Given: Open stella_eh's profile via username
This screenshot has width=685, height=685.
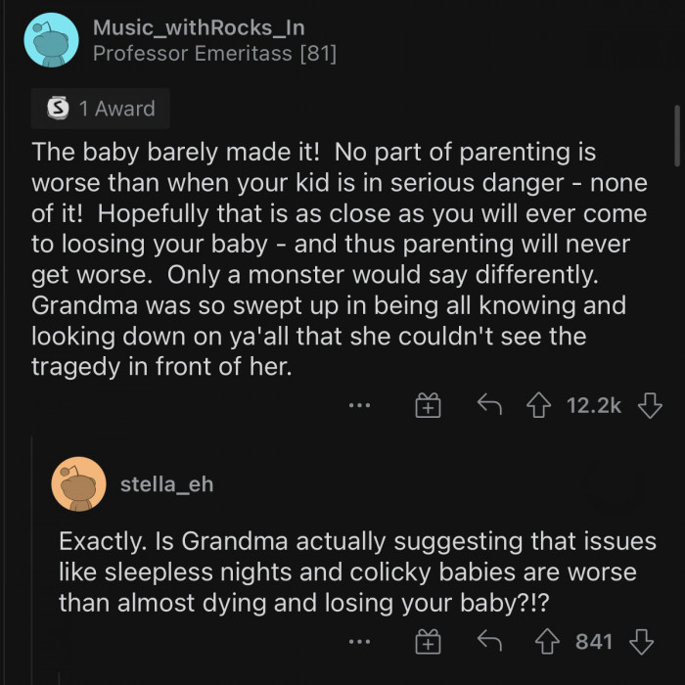Looking at the screenshot, I should 165,483.
